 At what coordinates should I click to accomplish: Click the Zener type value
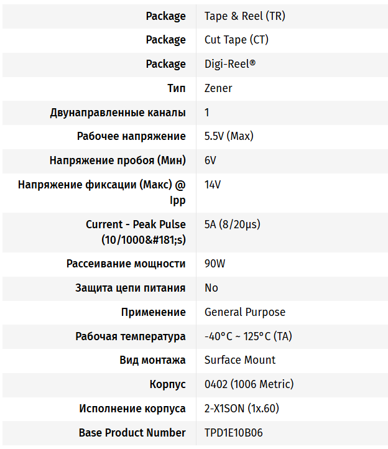218,88
